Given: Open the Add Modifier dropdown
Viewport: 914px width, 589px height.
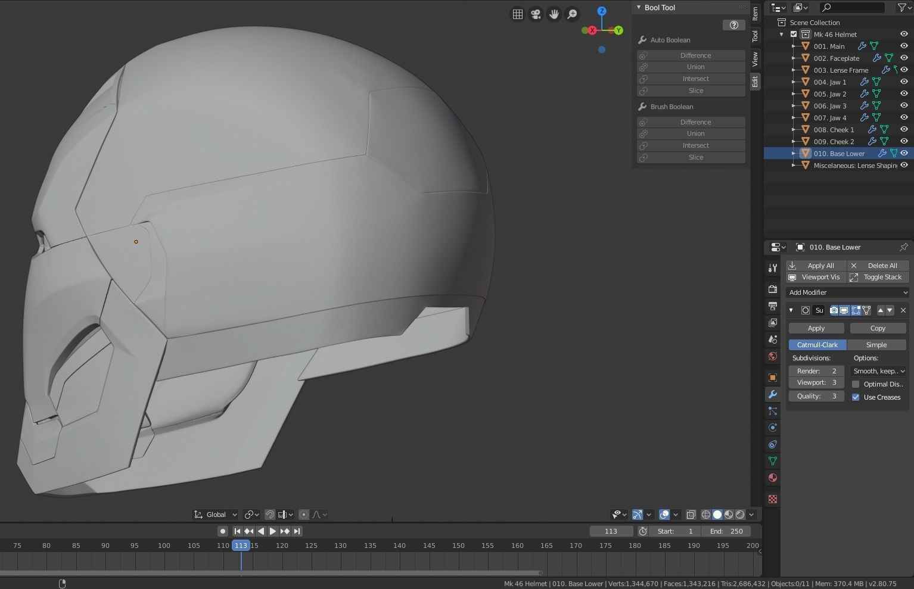Looking at the screenshot, I should (x=847, y=292).
